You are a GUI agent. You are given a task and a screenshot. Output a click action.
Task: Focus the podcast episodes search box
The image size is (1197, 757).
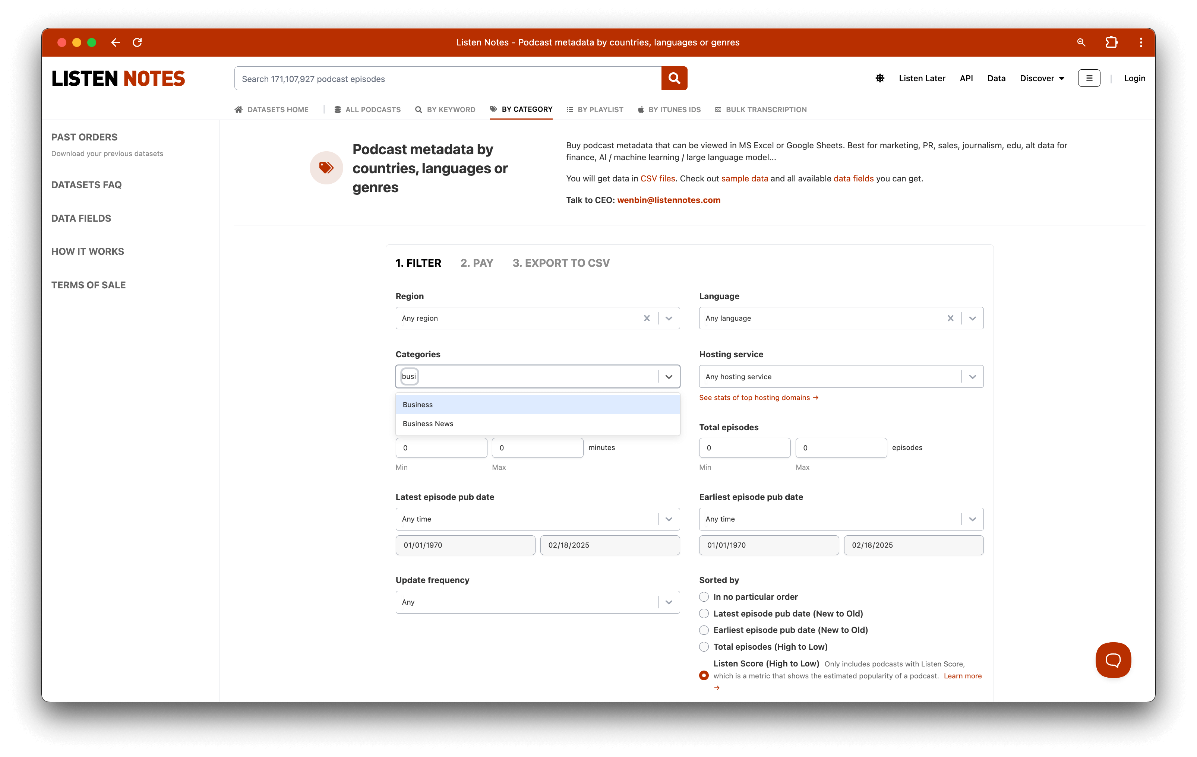pos(447,79)
